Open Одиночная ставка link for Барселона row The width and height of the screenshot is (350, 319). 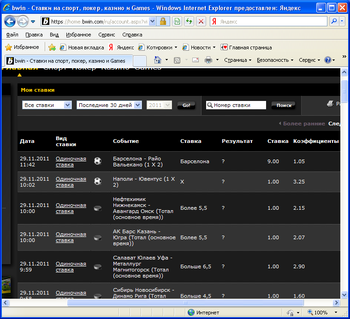click(x=71, y=161)
